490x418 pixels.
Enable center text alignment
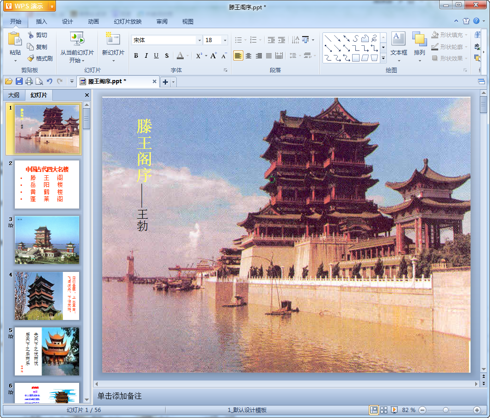[248, 55]
